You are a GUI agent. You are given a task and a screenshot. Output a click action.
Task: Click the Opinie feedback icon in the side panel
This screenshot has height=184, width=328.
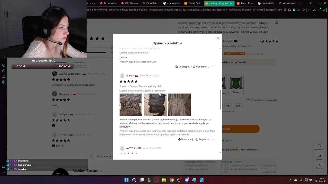coord(319,157)
